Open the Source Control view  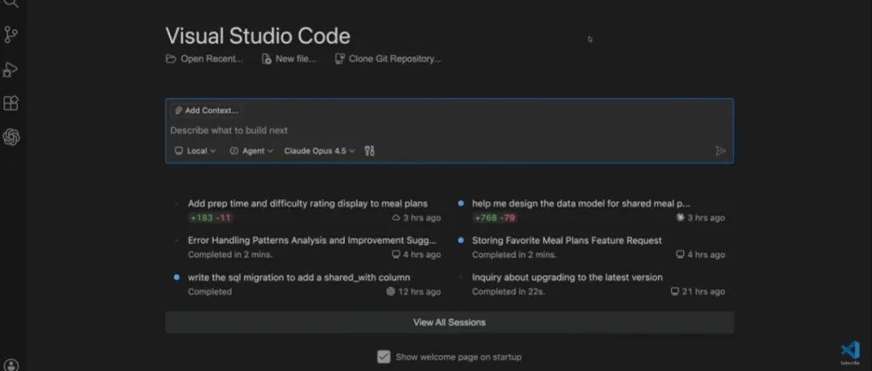(11, 35)
